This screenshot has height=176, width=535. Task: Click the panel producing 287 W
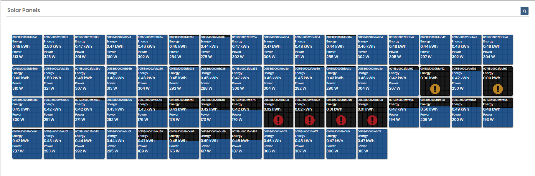pyautogui.click(x=27, y=144)
